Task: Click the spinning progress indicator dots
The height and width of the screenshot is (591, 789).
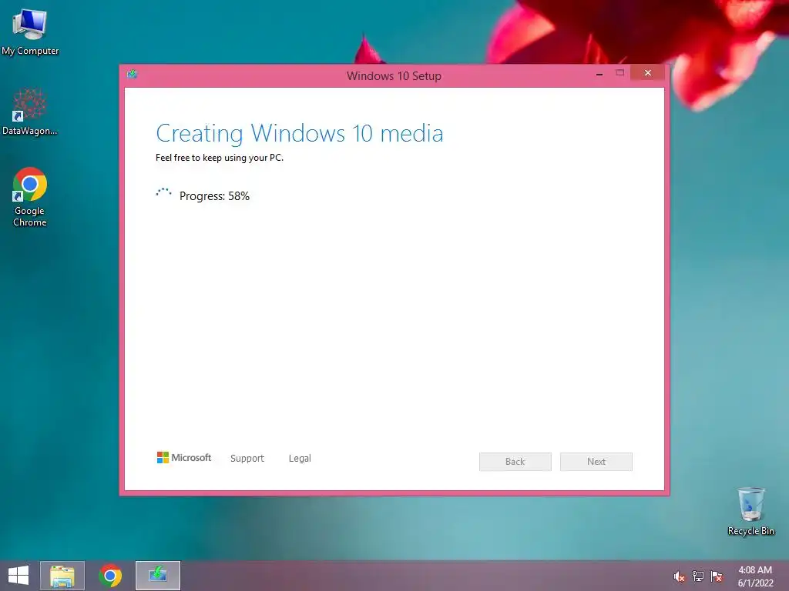Action: pyautogui.click(x=164, y=193)
